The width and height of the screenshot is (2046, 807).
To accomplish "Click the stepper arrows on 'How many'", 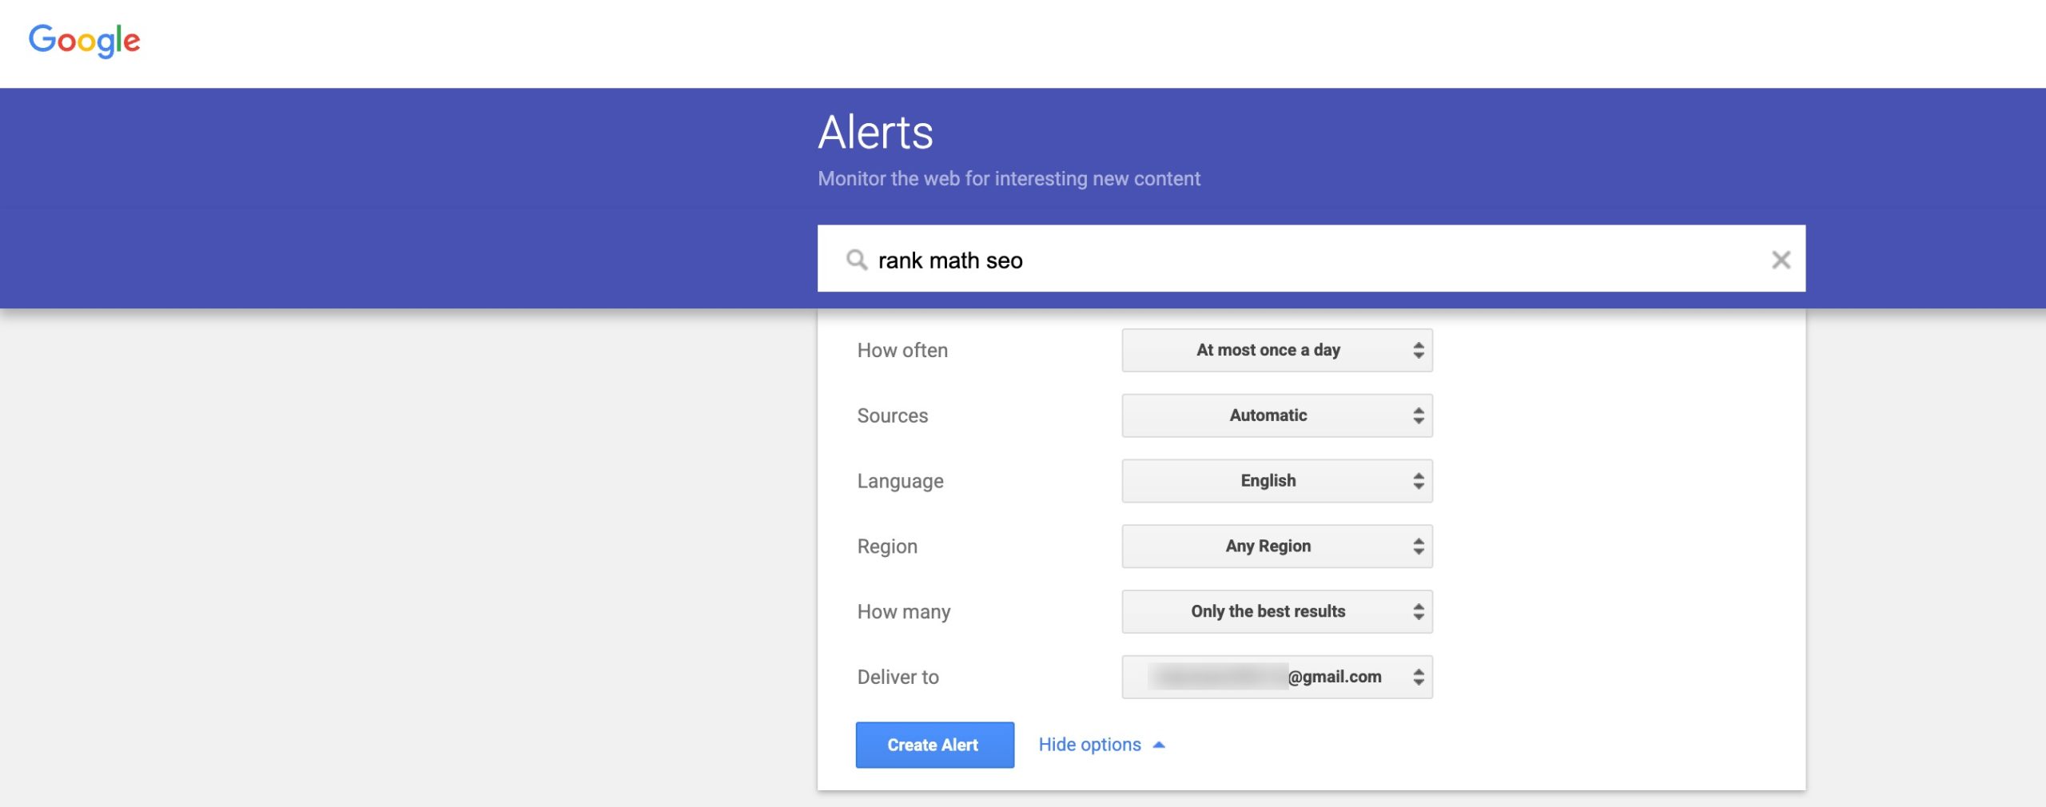I will pos(1419,612).
